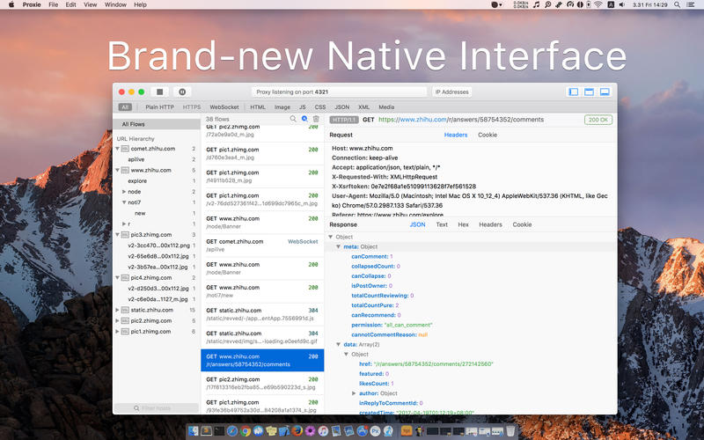Filter flows by Plain HTTP
The image size is (704, 440).
point(159,107)
